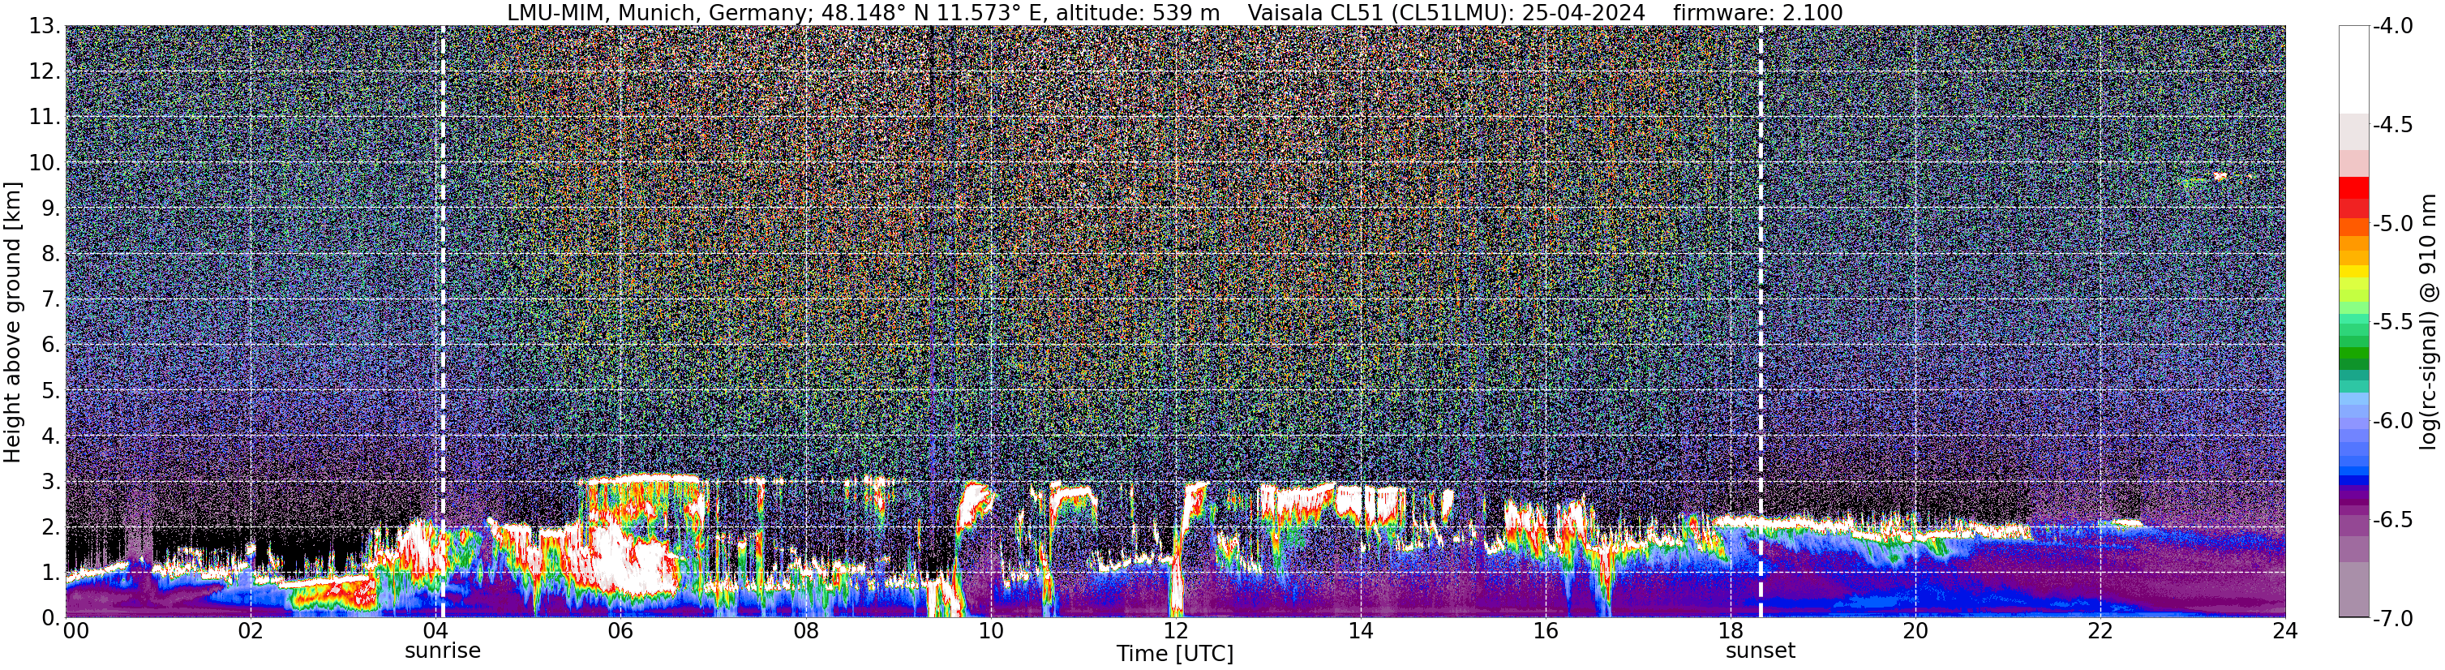Click the height axis tick label '5.'
Screen dimensions: 2445x670
[x=51, y=390]
